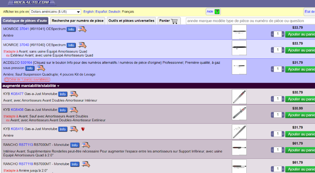Switch to Catalogue de pièces d'auto tab
The image size is (315, 173).
tap(25, 21)
